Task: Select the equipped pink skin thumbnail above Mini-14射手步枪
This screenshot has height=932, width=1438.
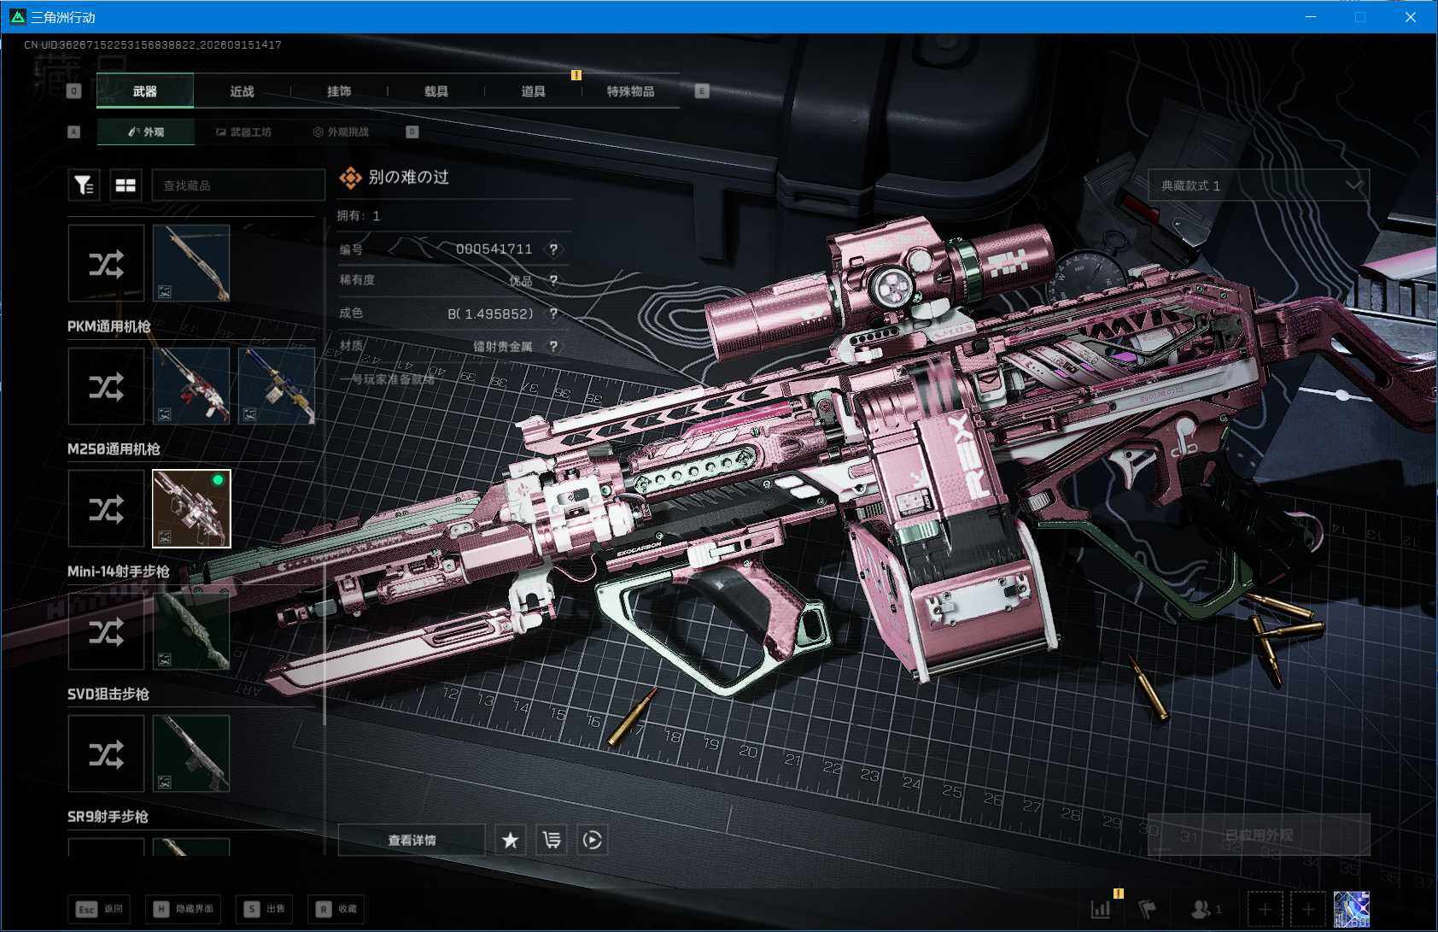Action: tap(191, 509)
